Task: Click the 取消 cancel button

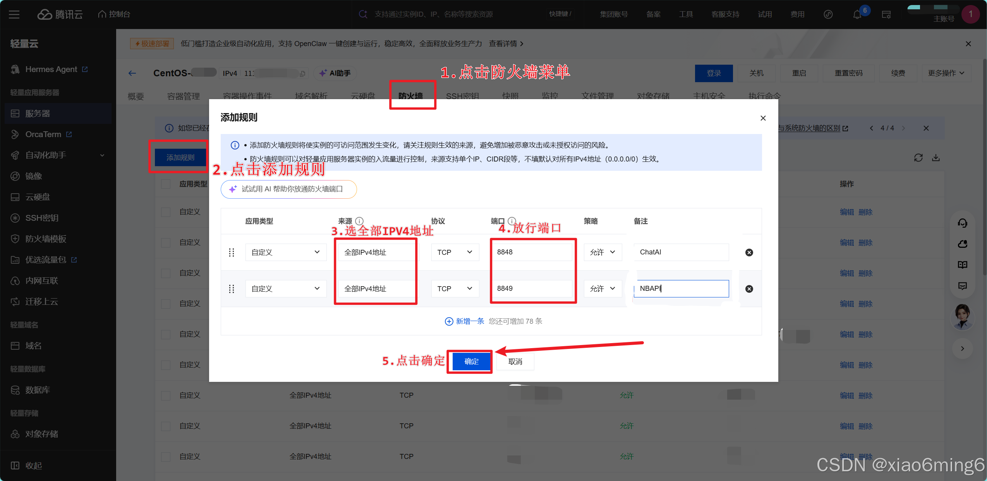Action: tap(515, 362)
